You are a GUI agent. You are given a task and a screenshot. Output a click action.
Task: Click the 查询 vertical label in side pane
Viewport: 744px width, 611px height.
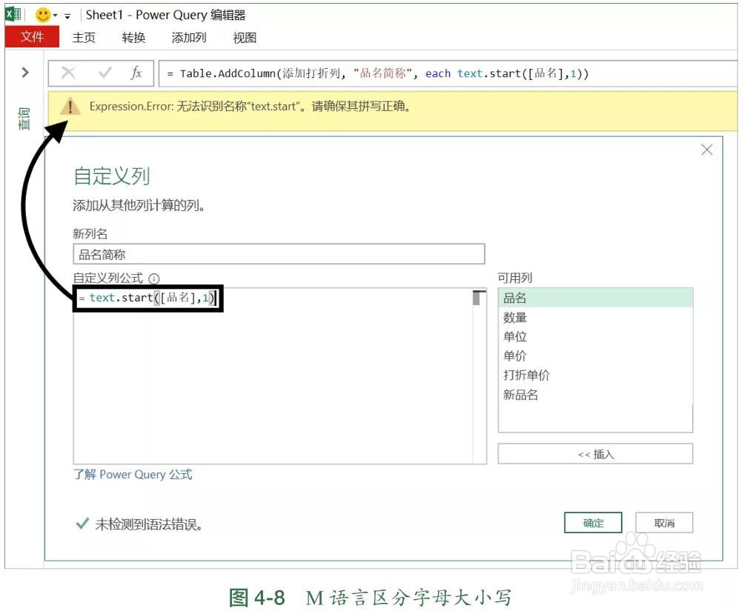[24, 118]
